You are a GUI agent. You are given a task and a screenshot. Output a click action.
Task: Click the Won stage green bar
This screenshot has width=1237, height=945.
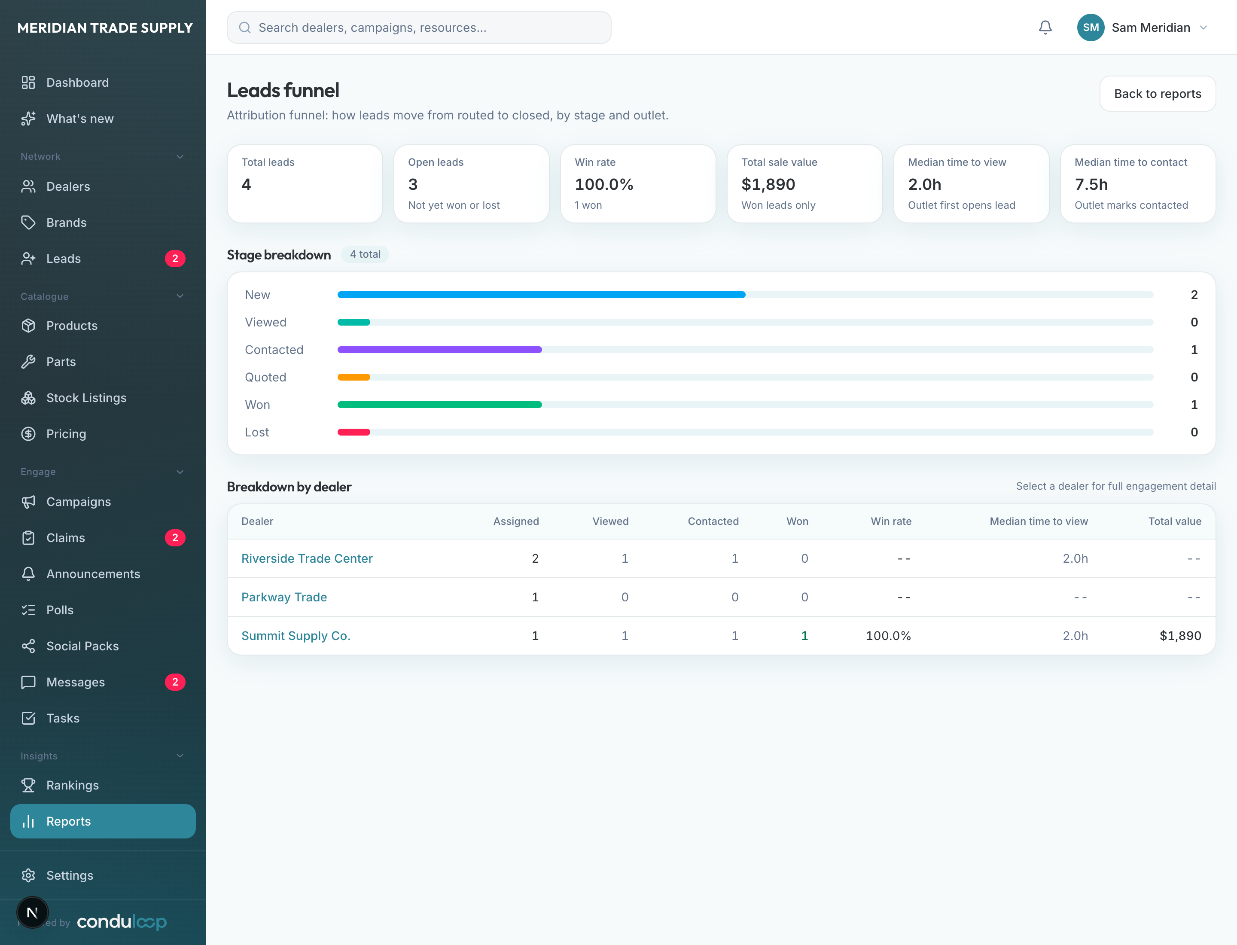coord(439,405)
